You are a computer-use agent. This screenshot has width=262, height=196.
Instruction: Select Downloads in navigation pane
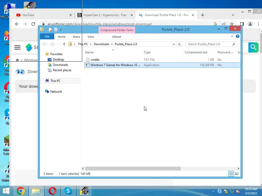pyautogui.click(x=58, y=65)
